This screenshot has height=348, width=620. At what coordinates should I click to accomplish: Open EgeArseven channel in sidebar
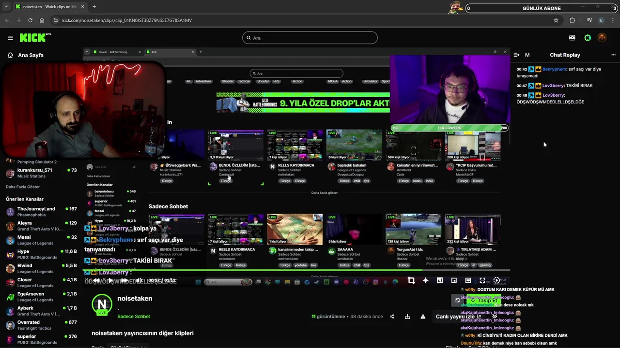(41, 297)
